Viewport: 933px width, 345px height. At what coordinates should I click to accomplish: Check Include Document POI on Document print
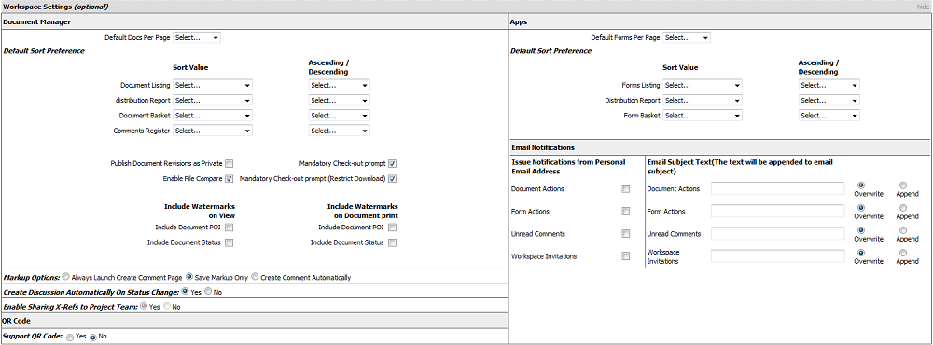click(x=393, y=228)
